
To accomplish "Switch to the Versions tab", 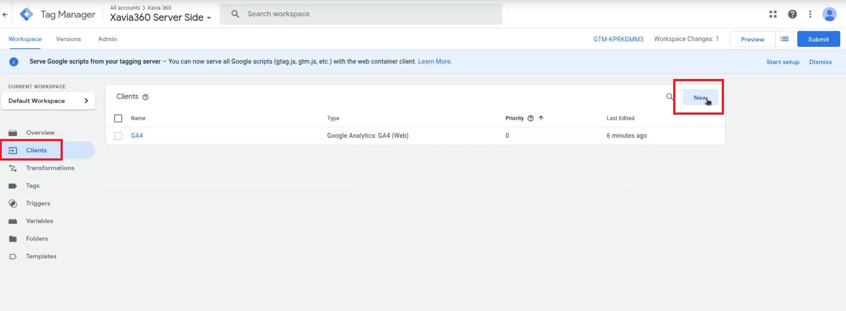I will 68,39.
